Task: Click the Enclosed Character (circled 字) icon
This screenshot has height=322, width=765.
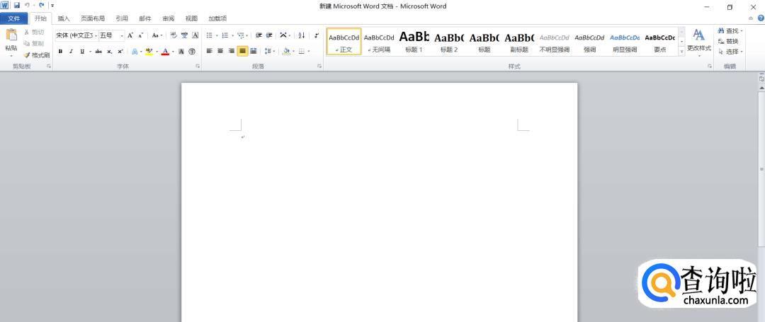Action: 192,51
